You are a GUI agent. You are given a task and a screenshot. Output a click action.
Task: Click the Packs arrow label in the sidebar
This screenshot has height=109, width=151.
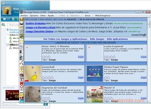(x=21, y=63)
